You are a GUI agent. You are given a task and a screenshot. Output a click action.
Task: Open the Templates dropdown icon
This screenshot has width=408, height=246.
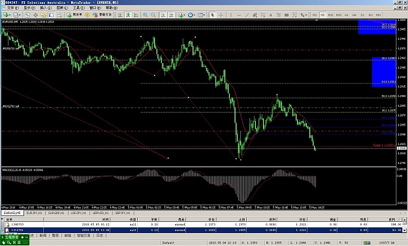pos(201,15)
